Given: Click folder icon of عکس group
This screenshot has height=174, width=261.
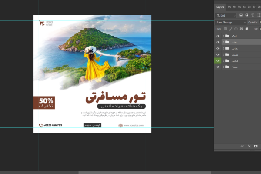Looking at the screenshot, I should click(227, 60).
